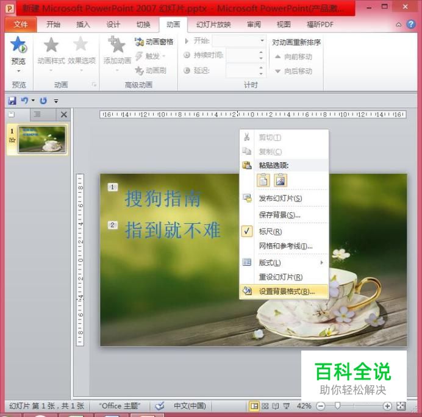Adjust the zoom slider handle

(337, 405)
